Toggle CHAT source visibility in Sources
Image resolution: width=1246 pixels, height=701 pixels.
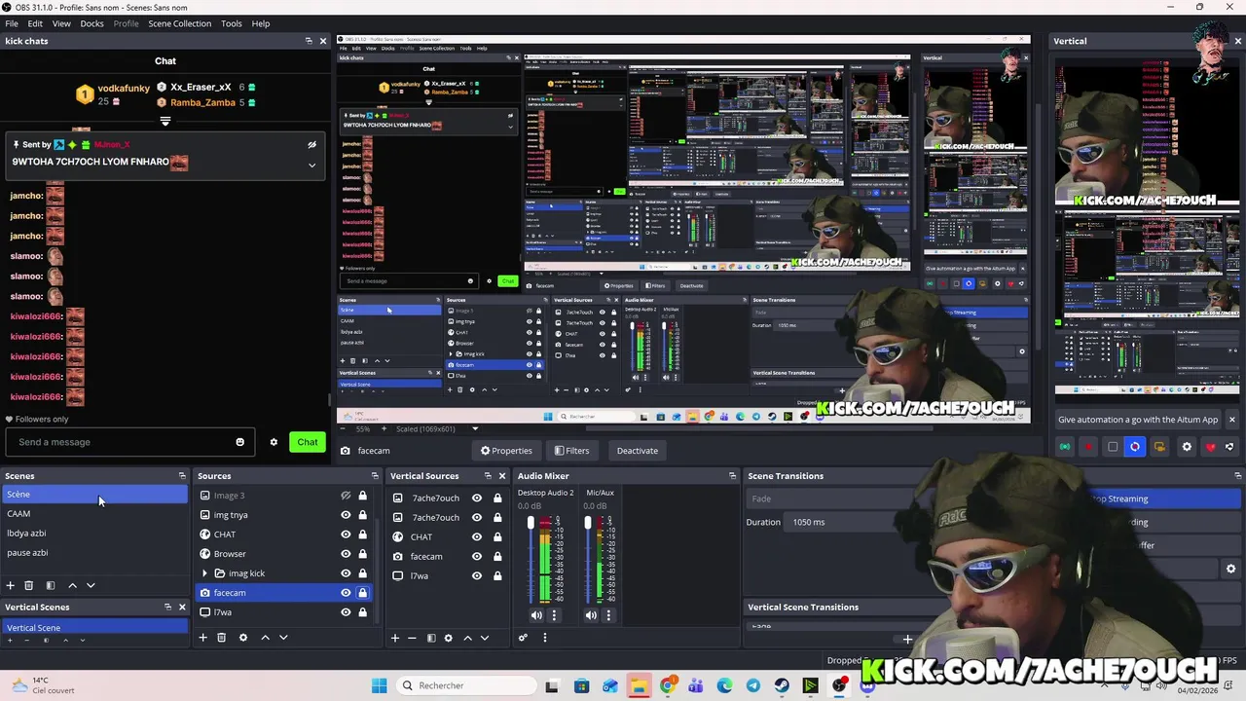coord(346,535)
